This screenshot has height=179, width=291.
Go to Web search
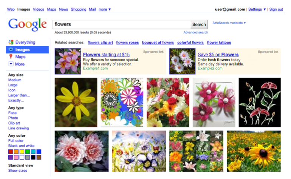pos(11,9)
